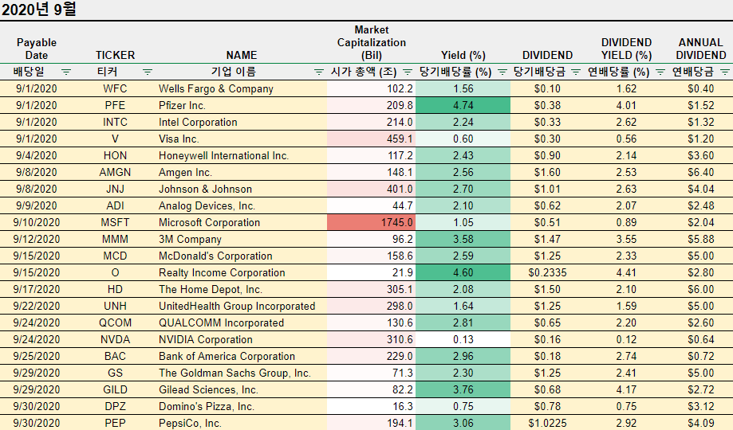Select the 2020년 9월 title cell
Image resolution: width=733 pixels, height=430 pixels.
(x=39, y=10)
